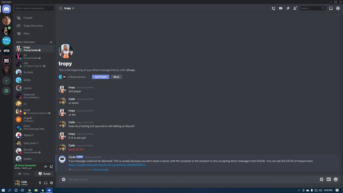Viewport: 343px width, 193px height.
Task: Open Stage Discovery
Action: tap(34, 26)
